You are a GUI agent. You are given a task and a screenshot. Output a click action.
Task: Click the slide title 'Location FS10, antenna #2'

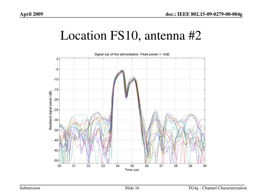pyautogui.click(x=131, y=35)
